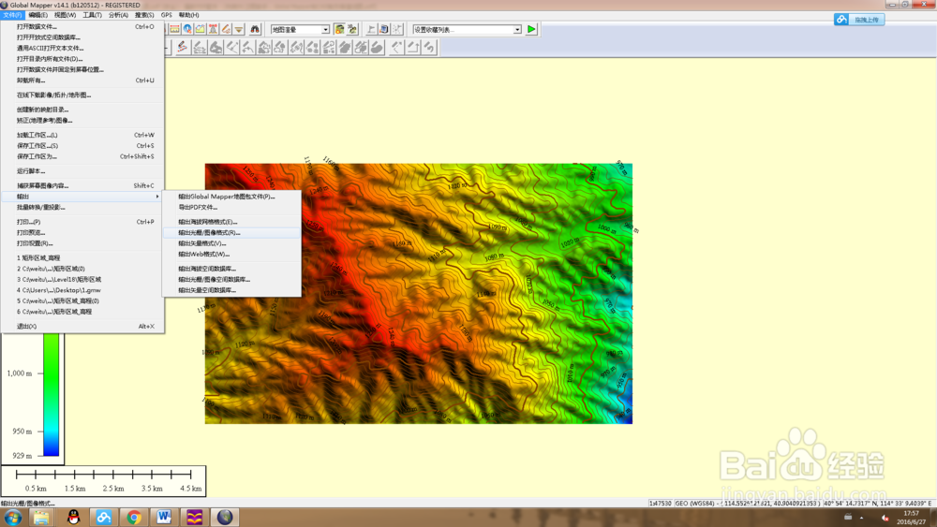Select 运行脚本 menu entry
The image size is (937, 527).
(82, 171)
